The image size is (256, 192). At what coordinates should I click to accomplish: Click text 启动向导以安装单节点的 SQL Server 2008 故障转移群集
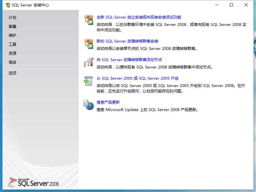tap(147, 49)
